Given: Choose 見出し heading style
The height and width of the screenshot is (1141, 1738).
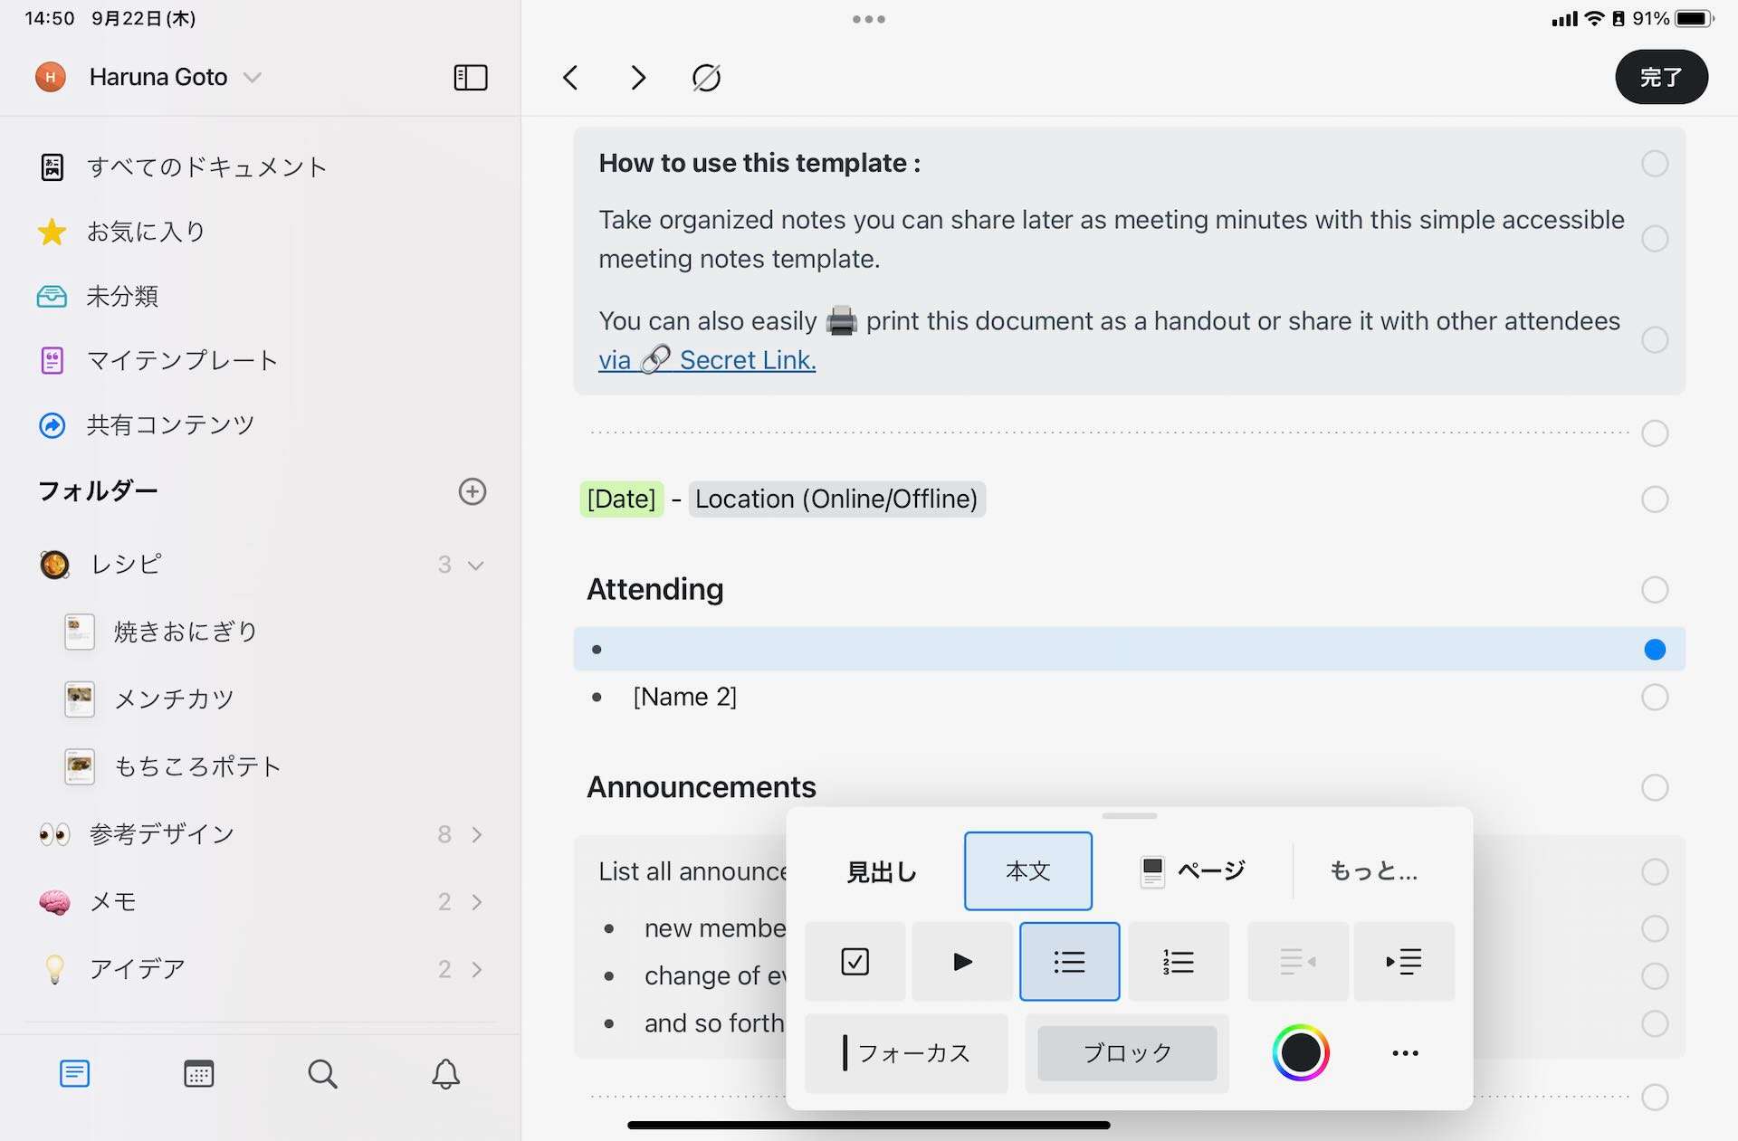Looking at the screenshot, I should (882, 871).
